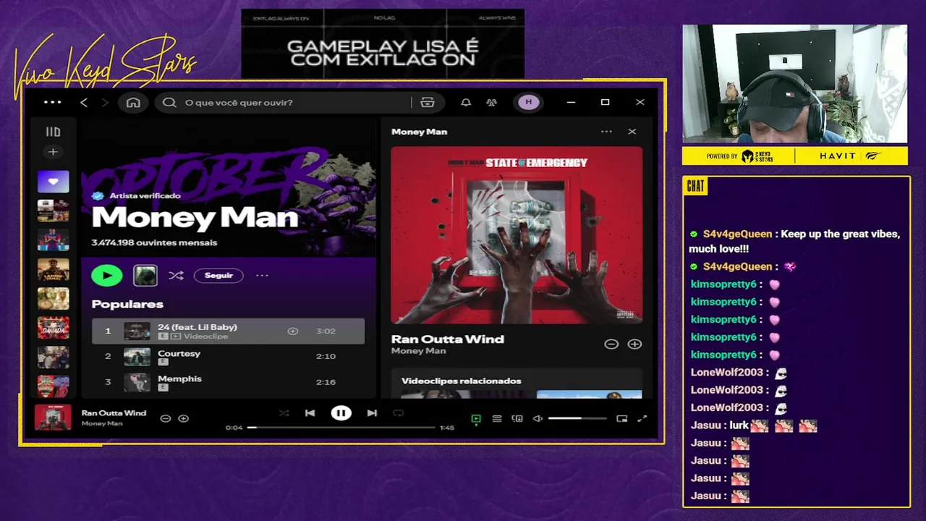This screenshot has height=521, width=926.
Task: Open second playlist cover in library sidebar
Action: tap(54, 211)
